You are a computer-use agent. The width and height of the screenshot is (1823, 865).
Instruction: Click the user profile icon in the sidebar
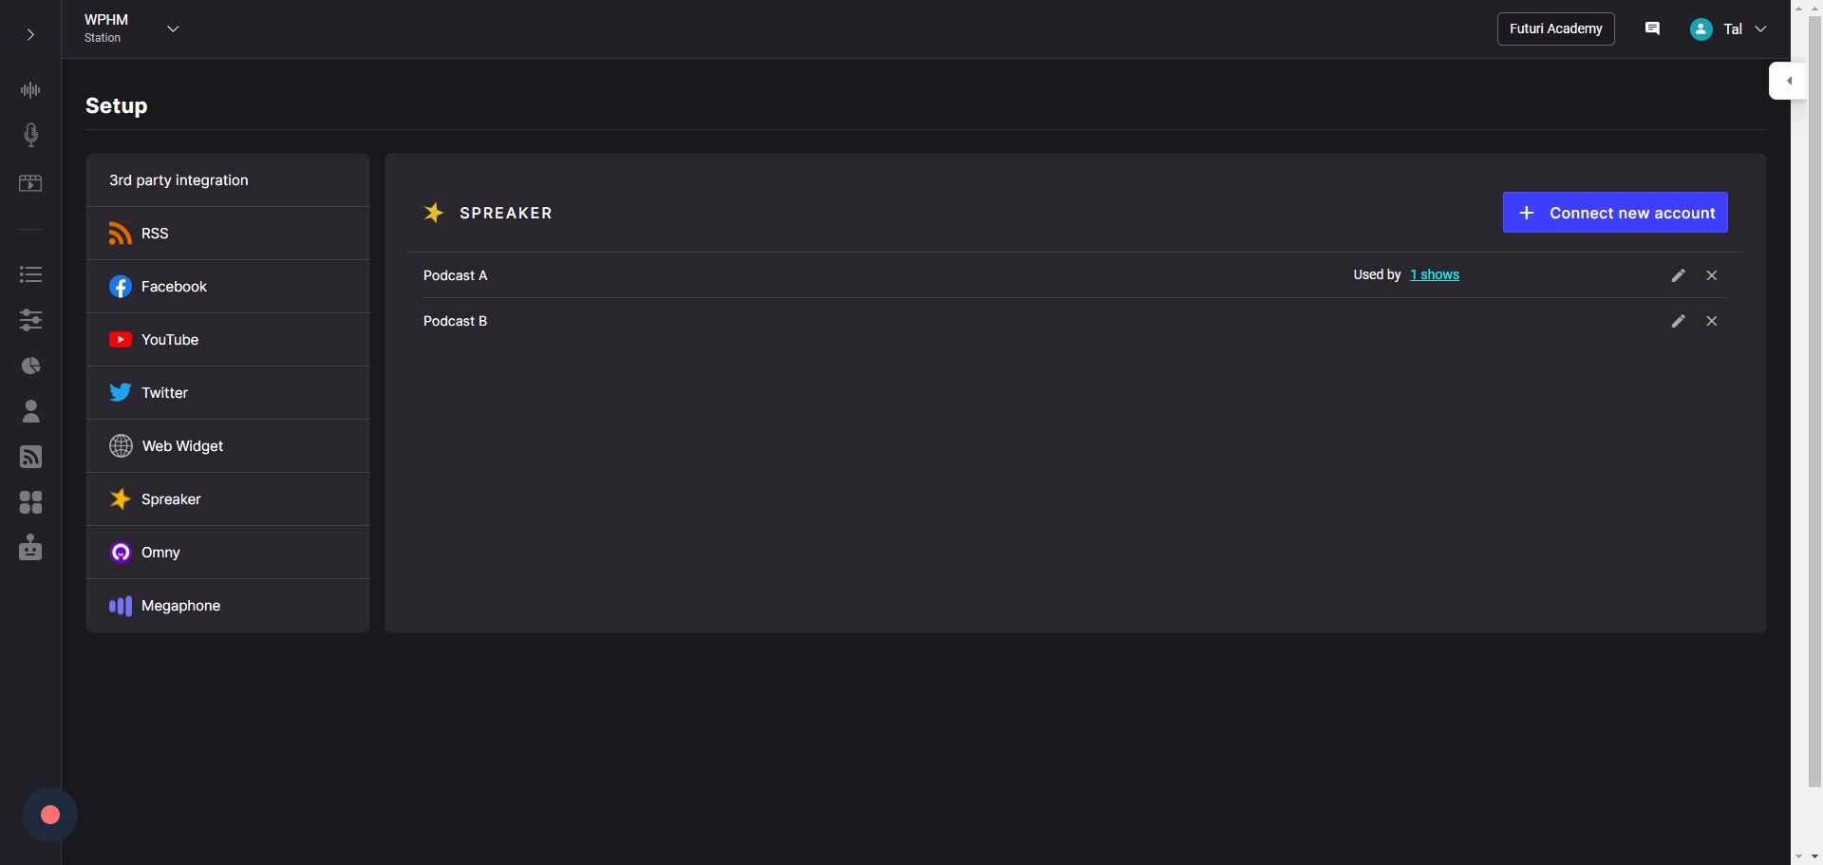tap(30, 411)
